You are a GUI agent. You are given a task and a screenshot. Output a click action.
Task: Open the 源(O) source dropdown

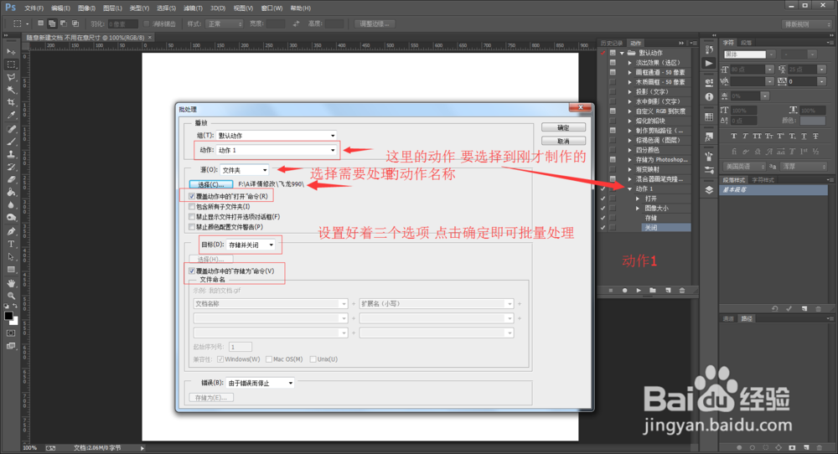pos(244,170)
